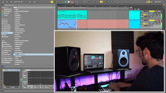Click the Name column header
This screenshot has width=166, height=93.
[x=33, y=7]
